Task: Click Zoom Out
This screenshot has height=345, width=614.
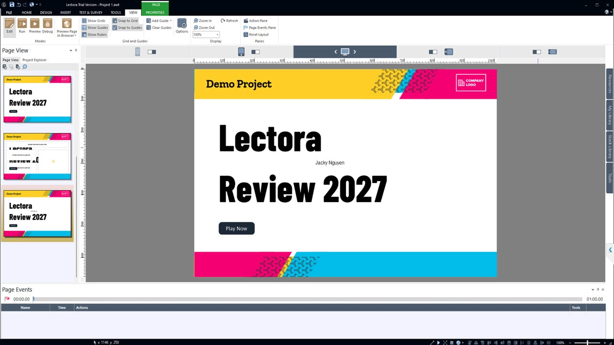Action: point(204,28)
